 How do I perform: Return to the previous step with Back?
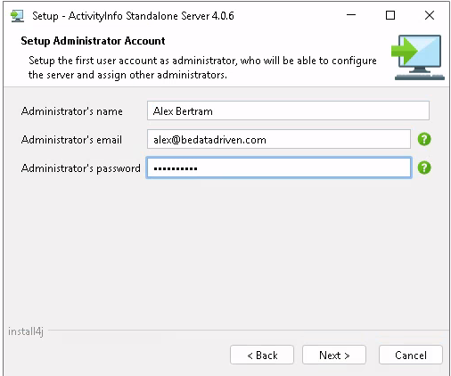click(262, 355)
